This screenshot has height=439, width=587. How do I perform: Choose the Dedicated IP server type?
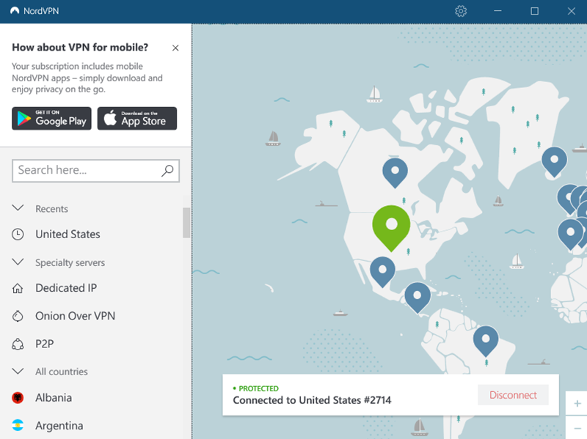click(x=66, y=288)
